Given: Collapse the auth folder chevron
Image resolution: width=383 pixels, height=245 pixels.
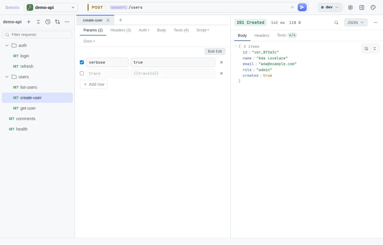Looking at the screenshot, I should coord(7,45).
